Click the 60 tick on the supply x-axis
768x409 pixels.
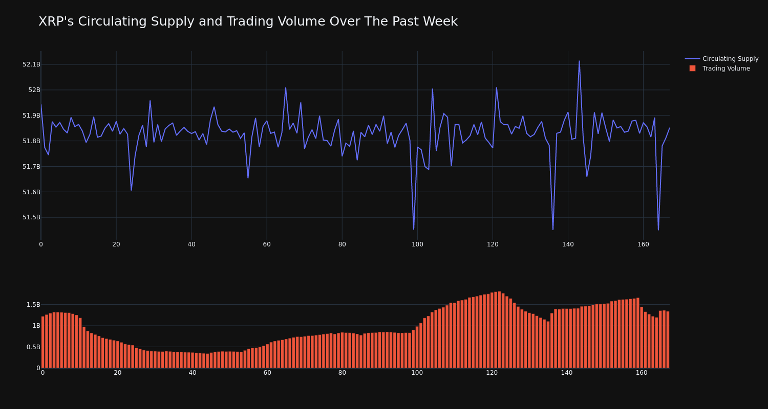coord(267,244)
